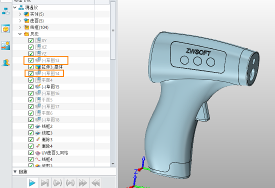Screen dimensions: 275x188
Task: Click the YZ datum plane icon
Action: pos(38,53)
